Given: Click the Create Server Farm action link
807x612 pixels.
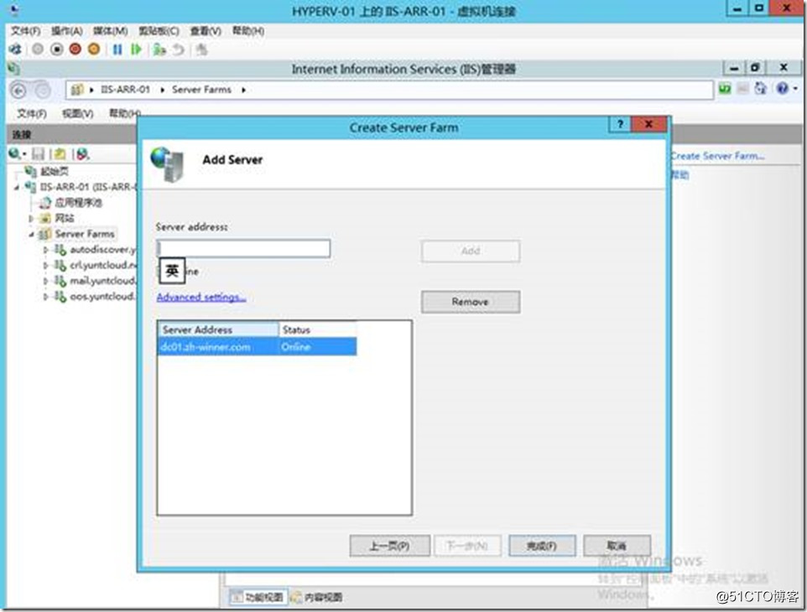Looking at the screenshot, I should point(717,156).
